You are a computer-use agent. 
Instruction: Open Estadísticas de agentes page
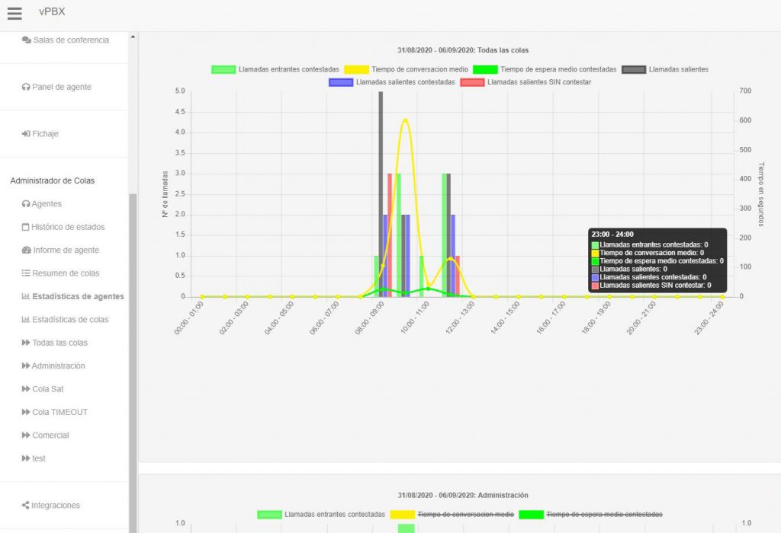tap(77, 297)
